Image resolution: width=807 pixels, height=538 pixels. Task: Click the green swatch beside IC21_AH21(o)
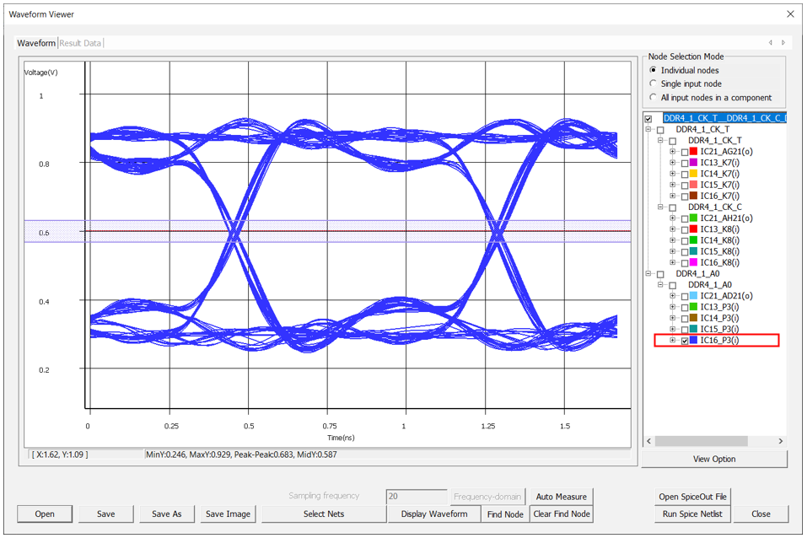coord(694,218)
